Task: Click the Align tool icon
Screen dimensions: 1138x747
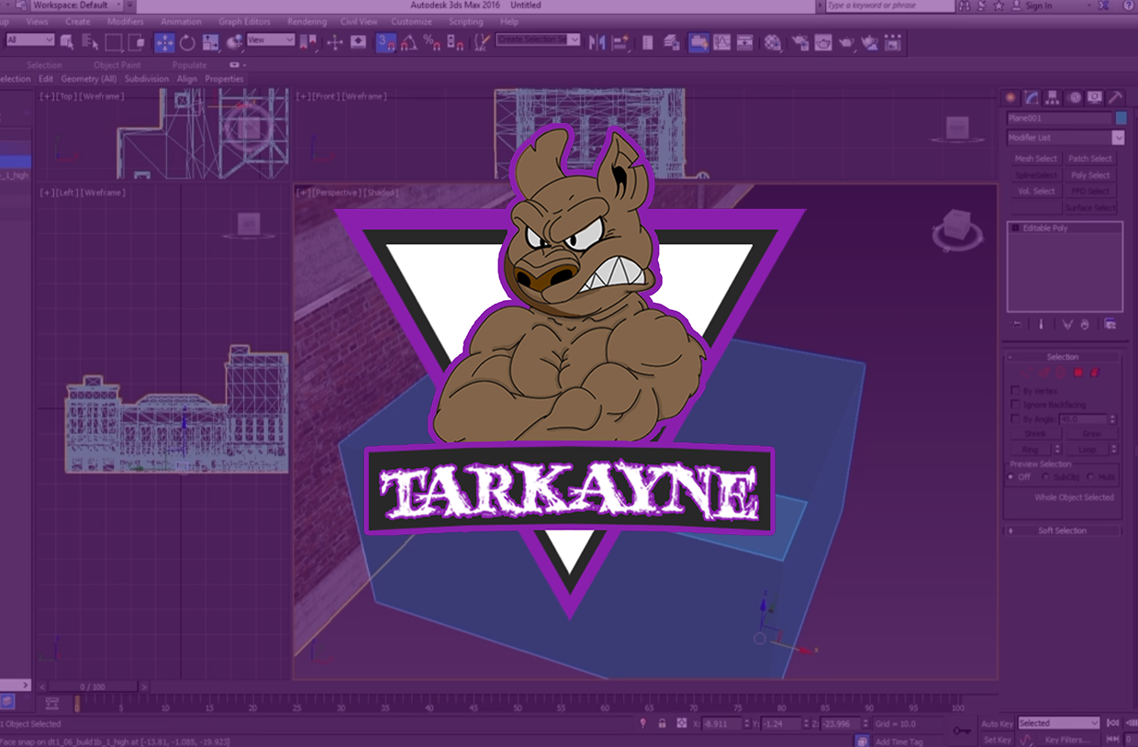Action: pos(621,42)
